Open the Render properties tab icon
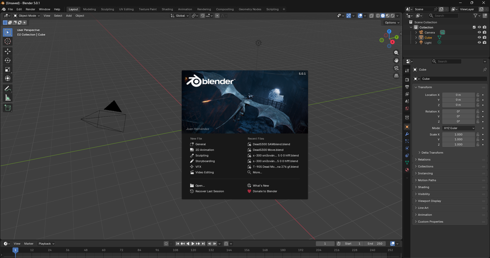 (407, 80)
